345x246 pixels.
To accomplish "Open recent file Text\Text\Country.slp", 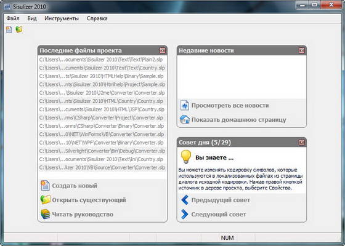I will [102, 68].
